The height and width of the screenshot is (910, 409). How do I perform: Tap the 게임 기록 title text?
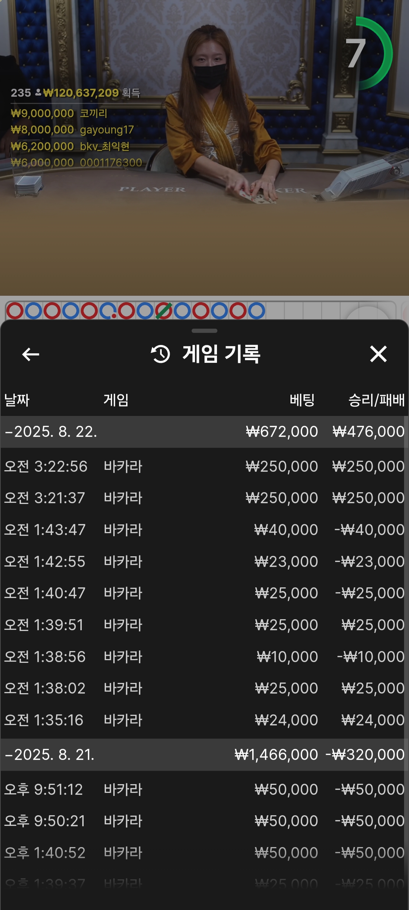[x=222, y=354]
